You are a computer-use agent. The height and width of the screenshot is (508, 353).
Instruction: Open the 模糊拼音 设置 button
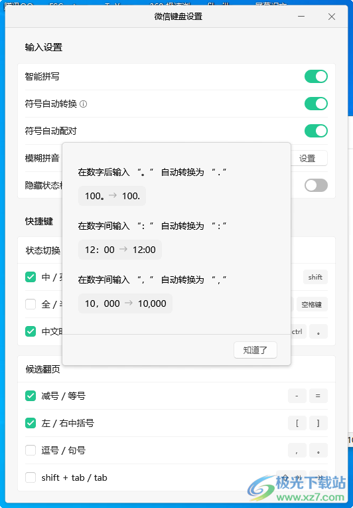(309, 158)
